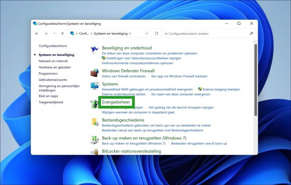
Task: Open Beveiliging en onderhoud heading
Action: click(x=127, y=48)
